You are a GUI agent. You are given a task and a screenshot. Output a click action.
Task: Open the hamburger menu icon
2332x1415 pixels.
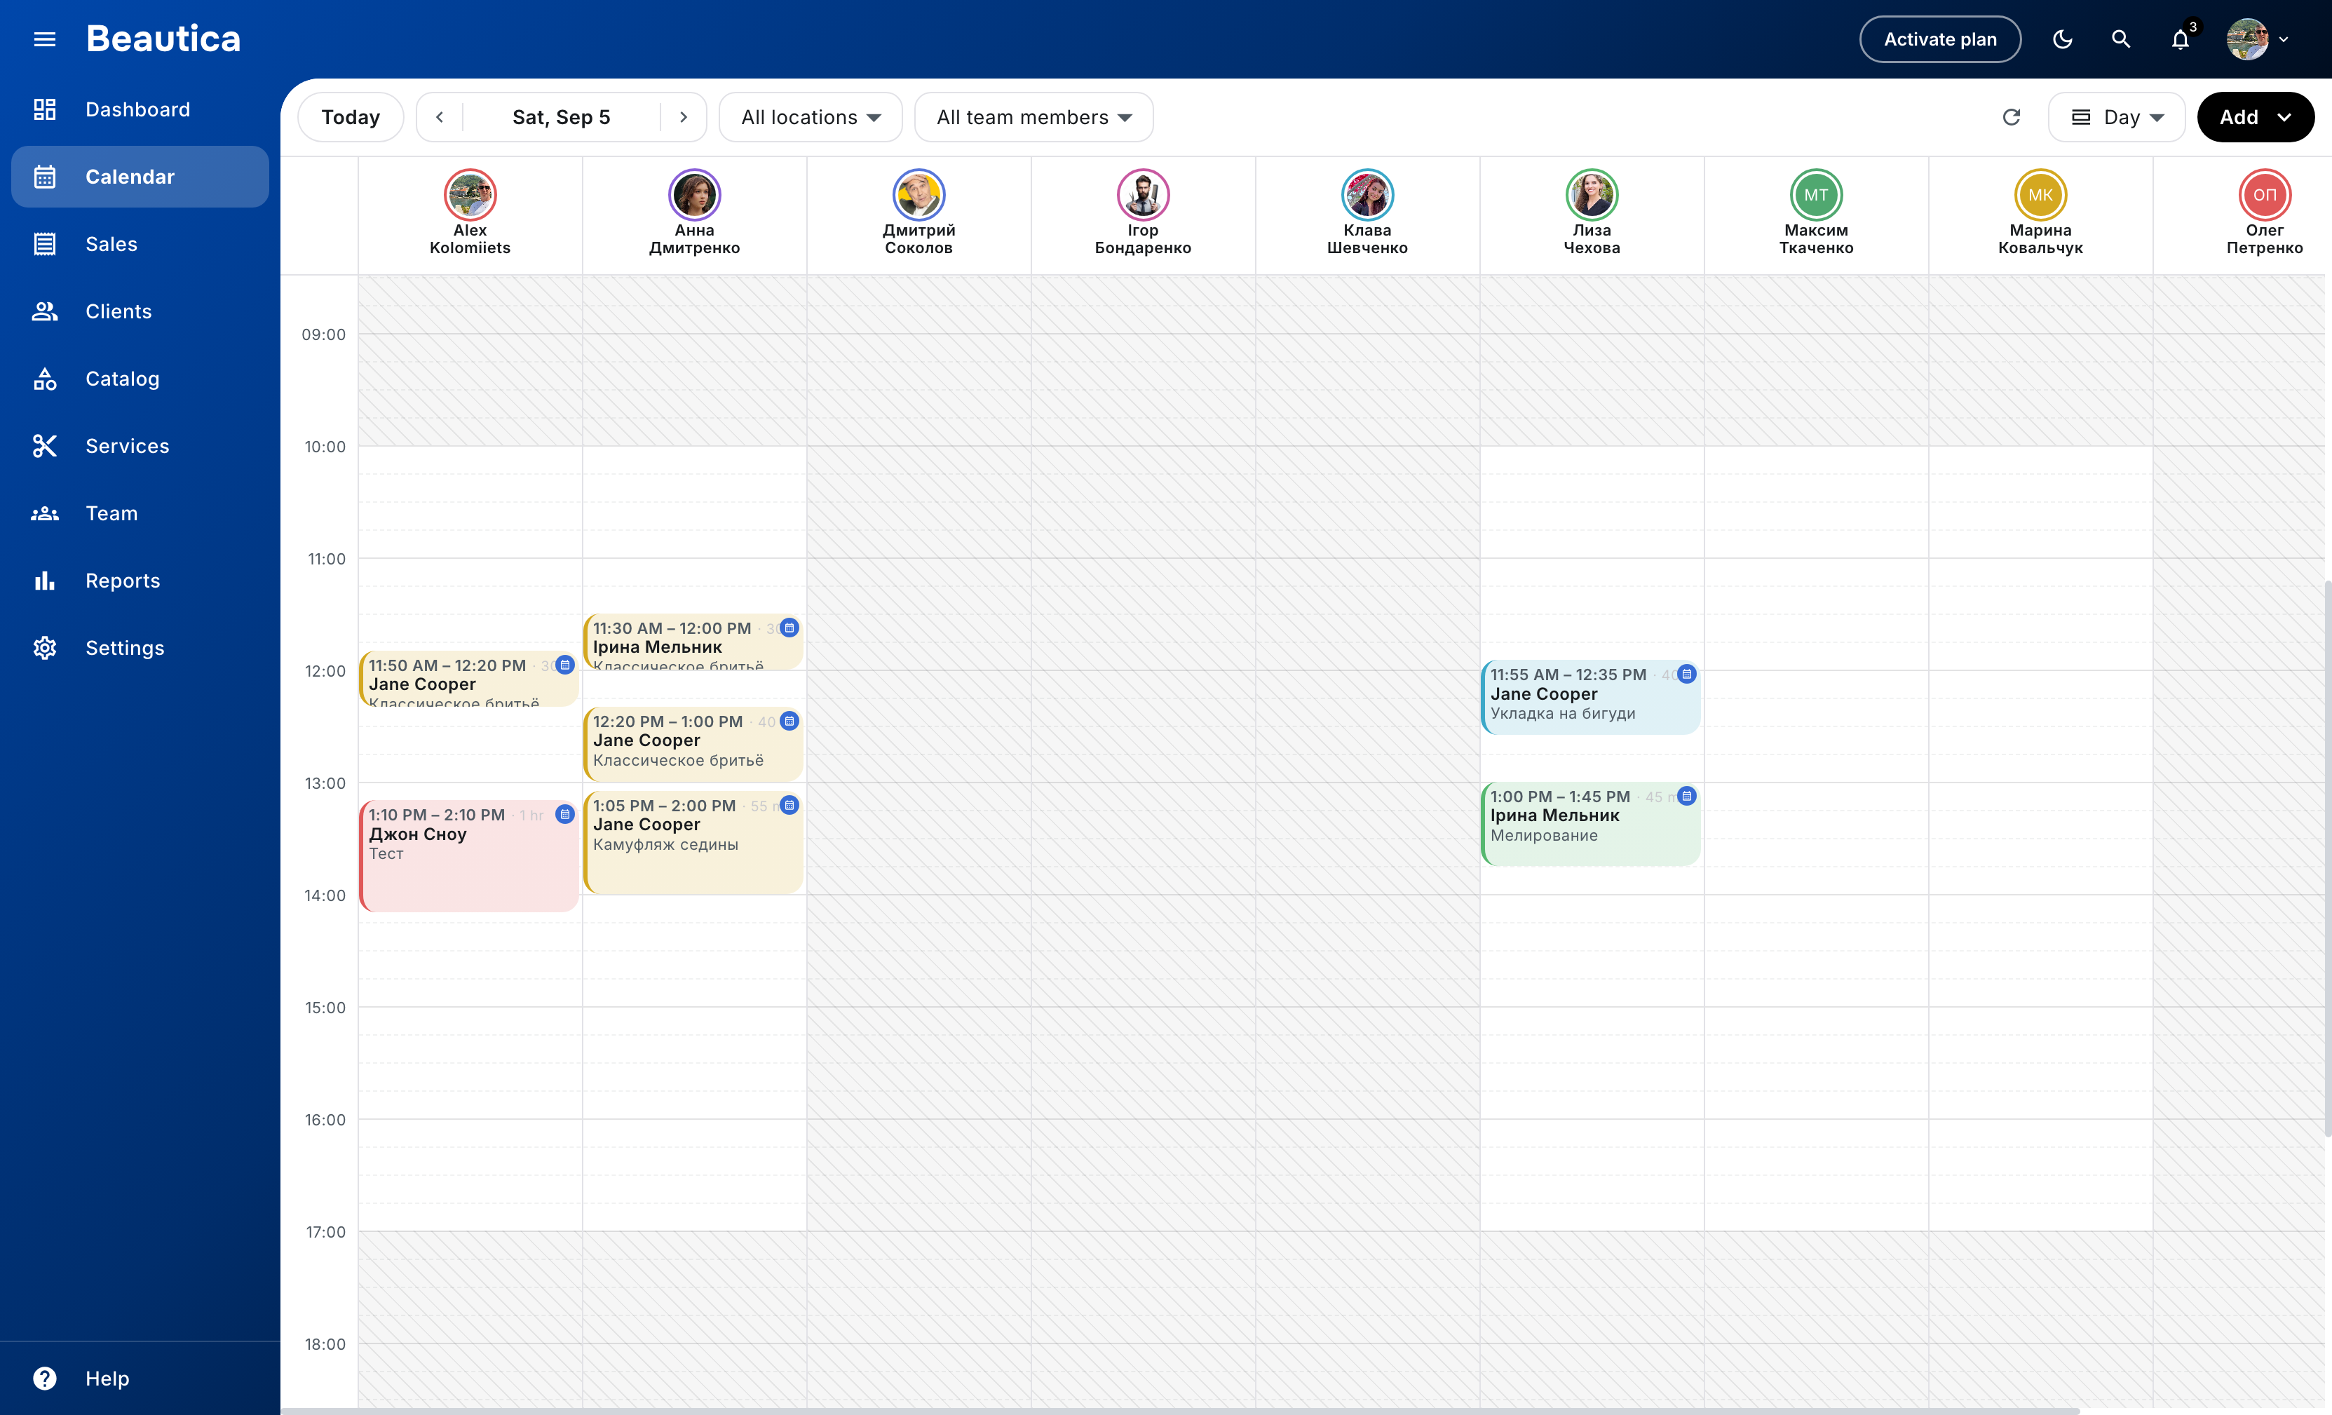pos(44,39)
